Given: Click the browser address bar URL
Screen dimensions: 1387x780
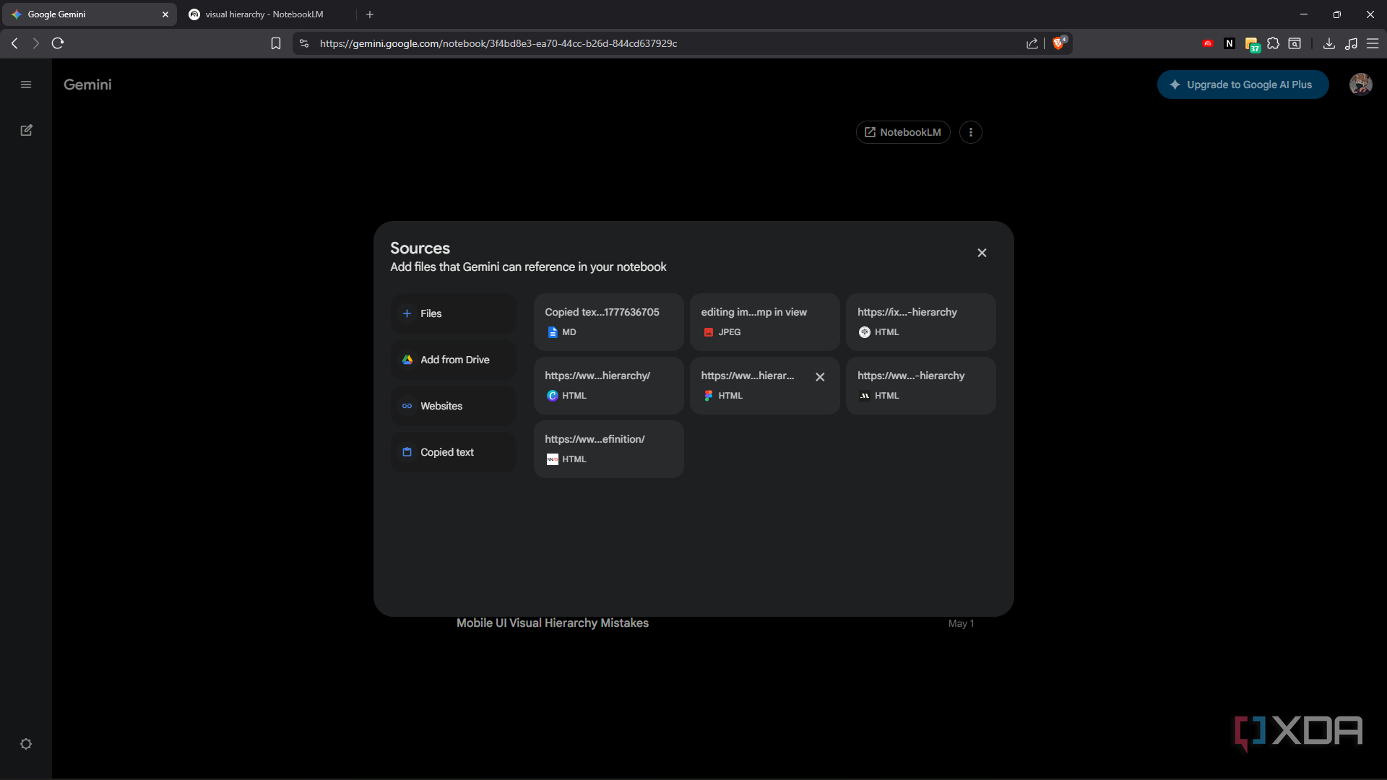Looking at the screenshot, I should (498, 43).
